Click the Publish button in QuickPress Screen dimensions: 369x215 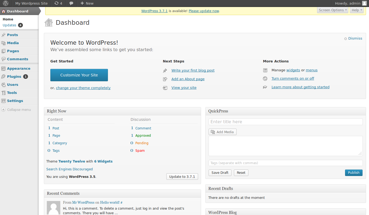353,173
